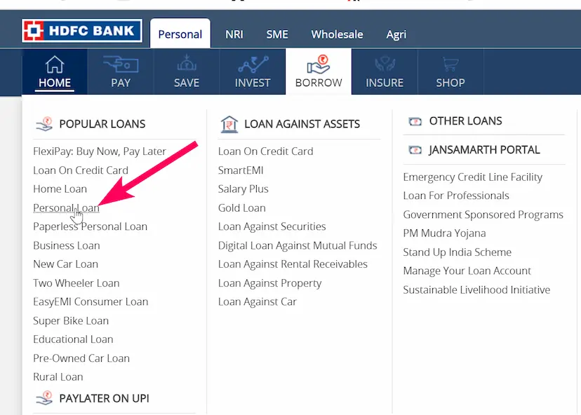Select the SAVE piggy bank icon

pos(187,62)
